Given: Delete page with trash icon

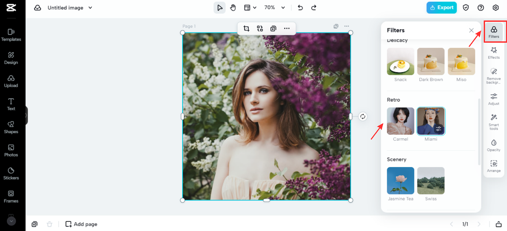Looking at the screenshot, I should pos(49,224).
